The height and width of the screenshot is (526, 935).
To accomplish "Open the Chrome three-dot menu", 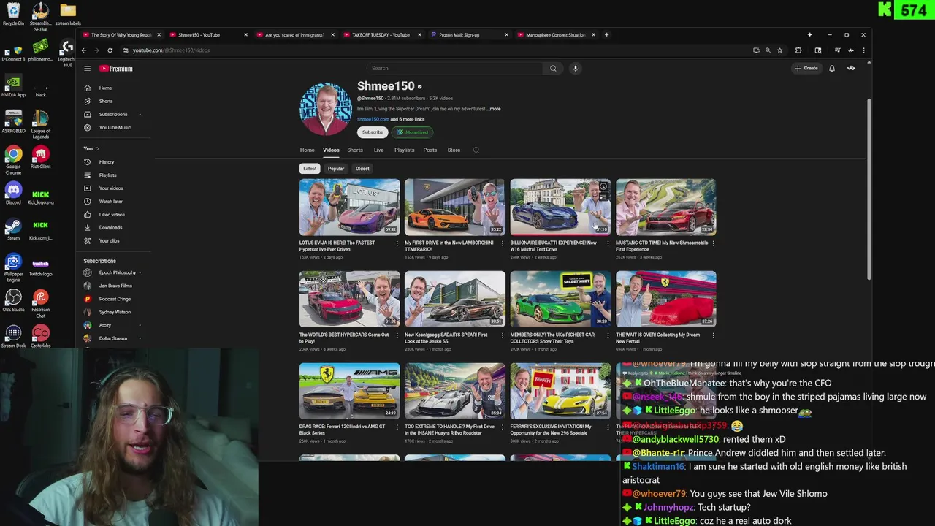I will tap(863, 50).
